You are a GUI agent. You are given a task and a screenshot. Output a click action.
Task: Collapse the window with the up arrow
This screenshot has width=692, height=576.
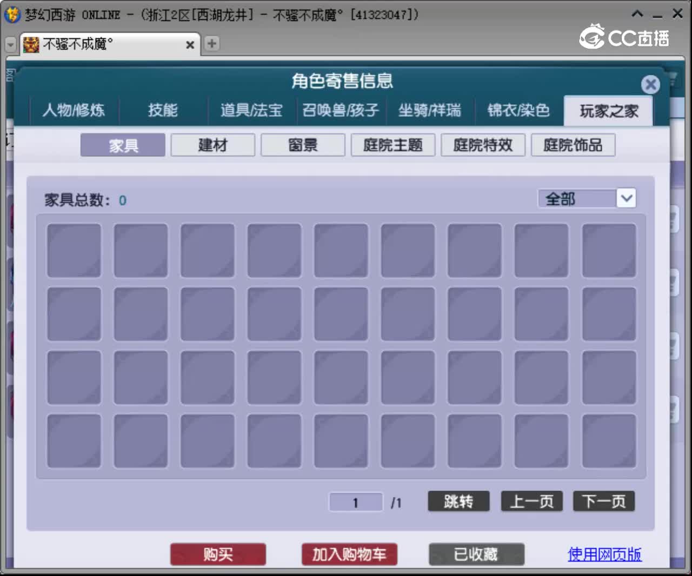[637, 14]
